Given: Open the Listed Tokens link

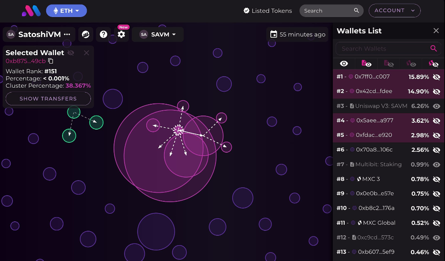Looking at the screenshot, I should (267, 11).
